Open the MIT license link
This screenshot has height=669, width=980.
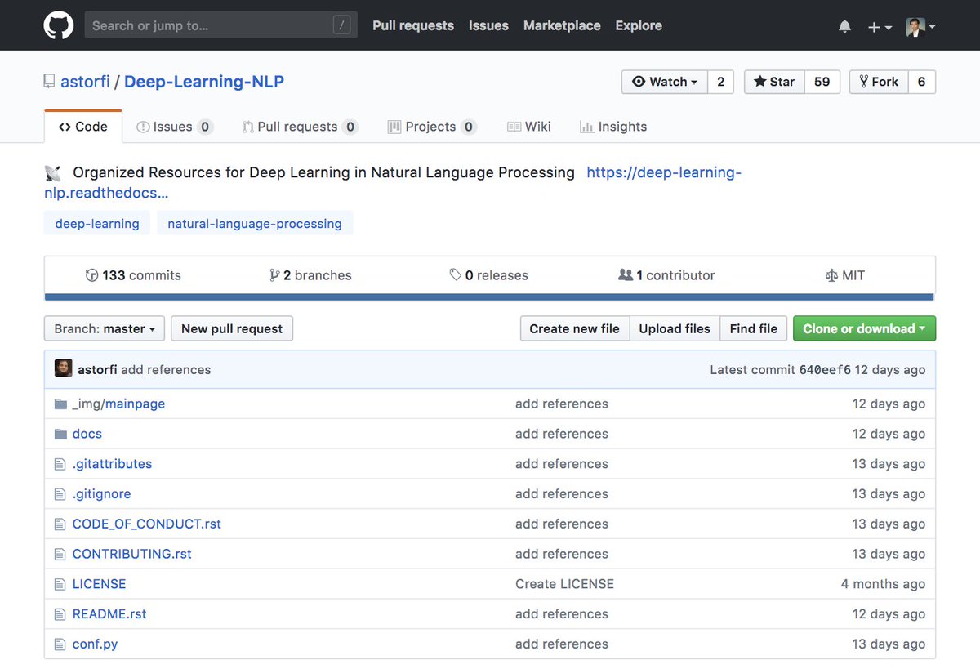tap(845, 275)
